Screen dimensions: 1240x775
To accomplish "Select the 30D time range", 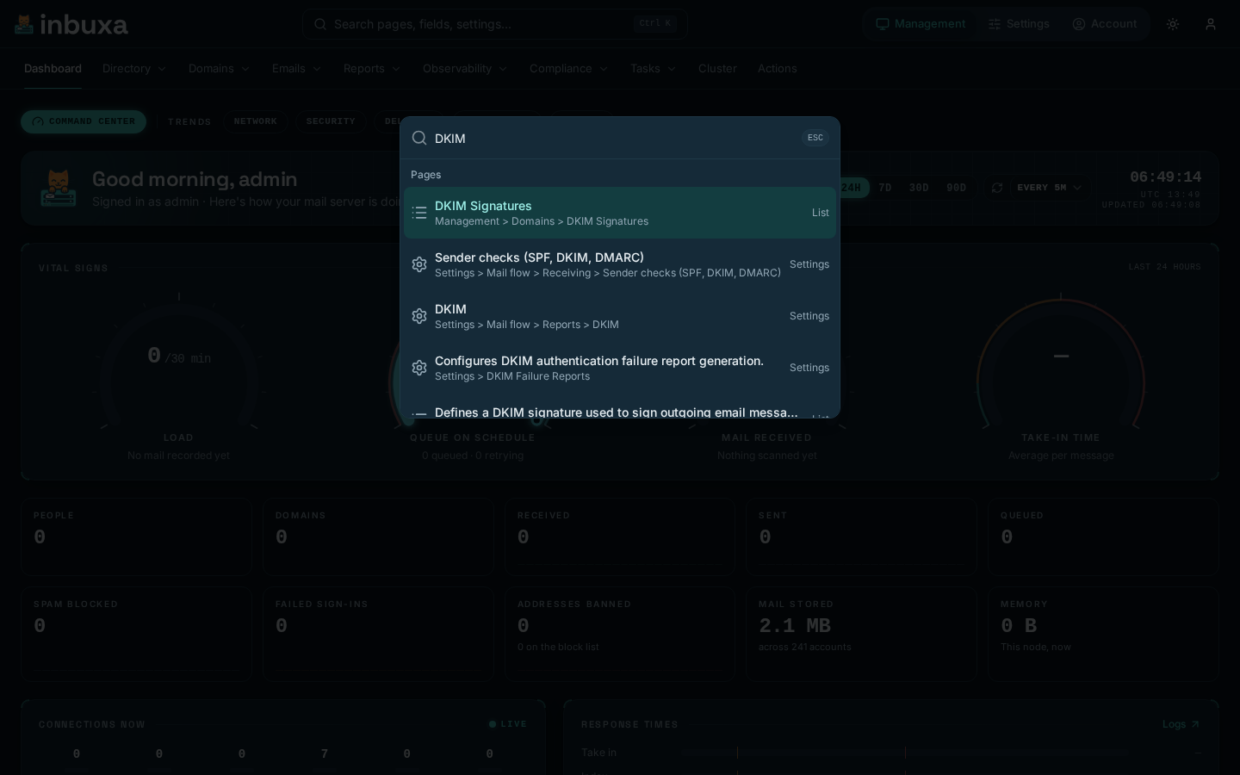I will tap(919, 188).
